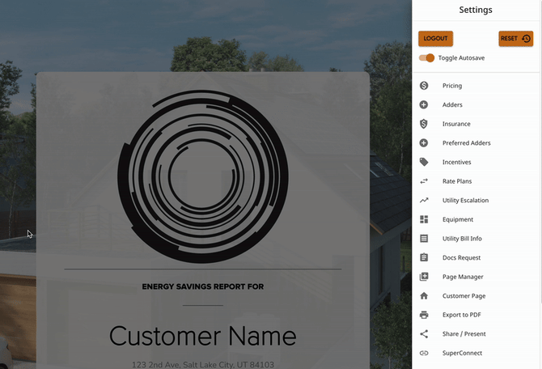Click the Rate Plans arrows icon
The image size is (542, 369).
coord(424,181)
